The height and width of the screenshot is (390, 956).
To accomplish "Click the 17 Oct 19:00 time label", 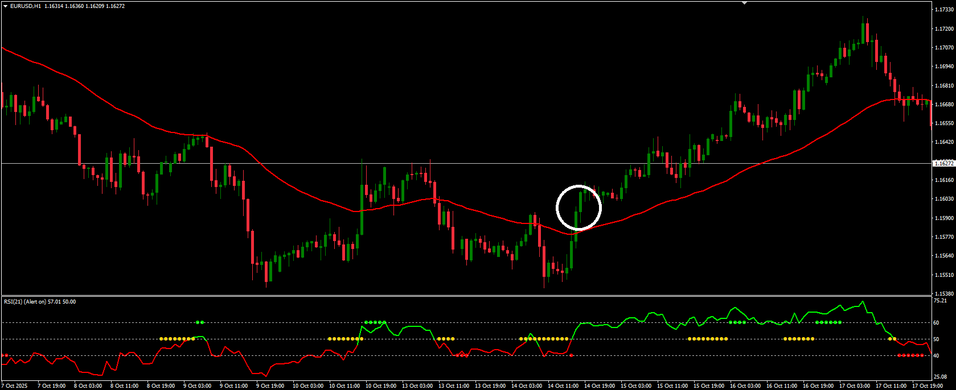I will coord(927,386).
